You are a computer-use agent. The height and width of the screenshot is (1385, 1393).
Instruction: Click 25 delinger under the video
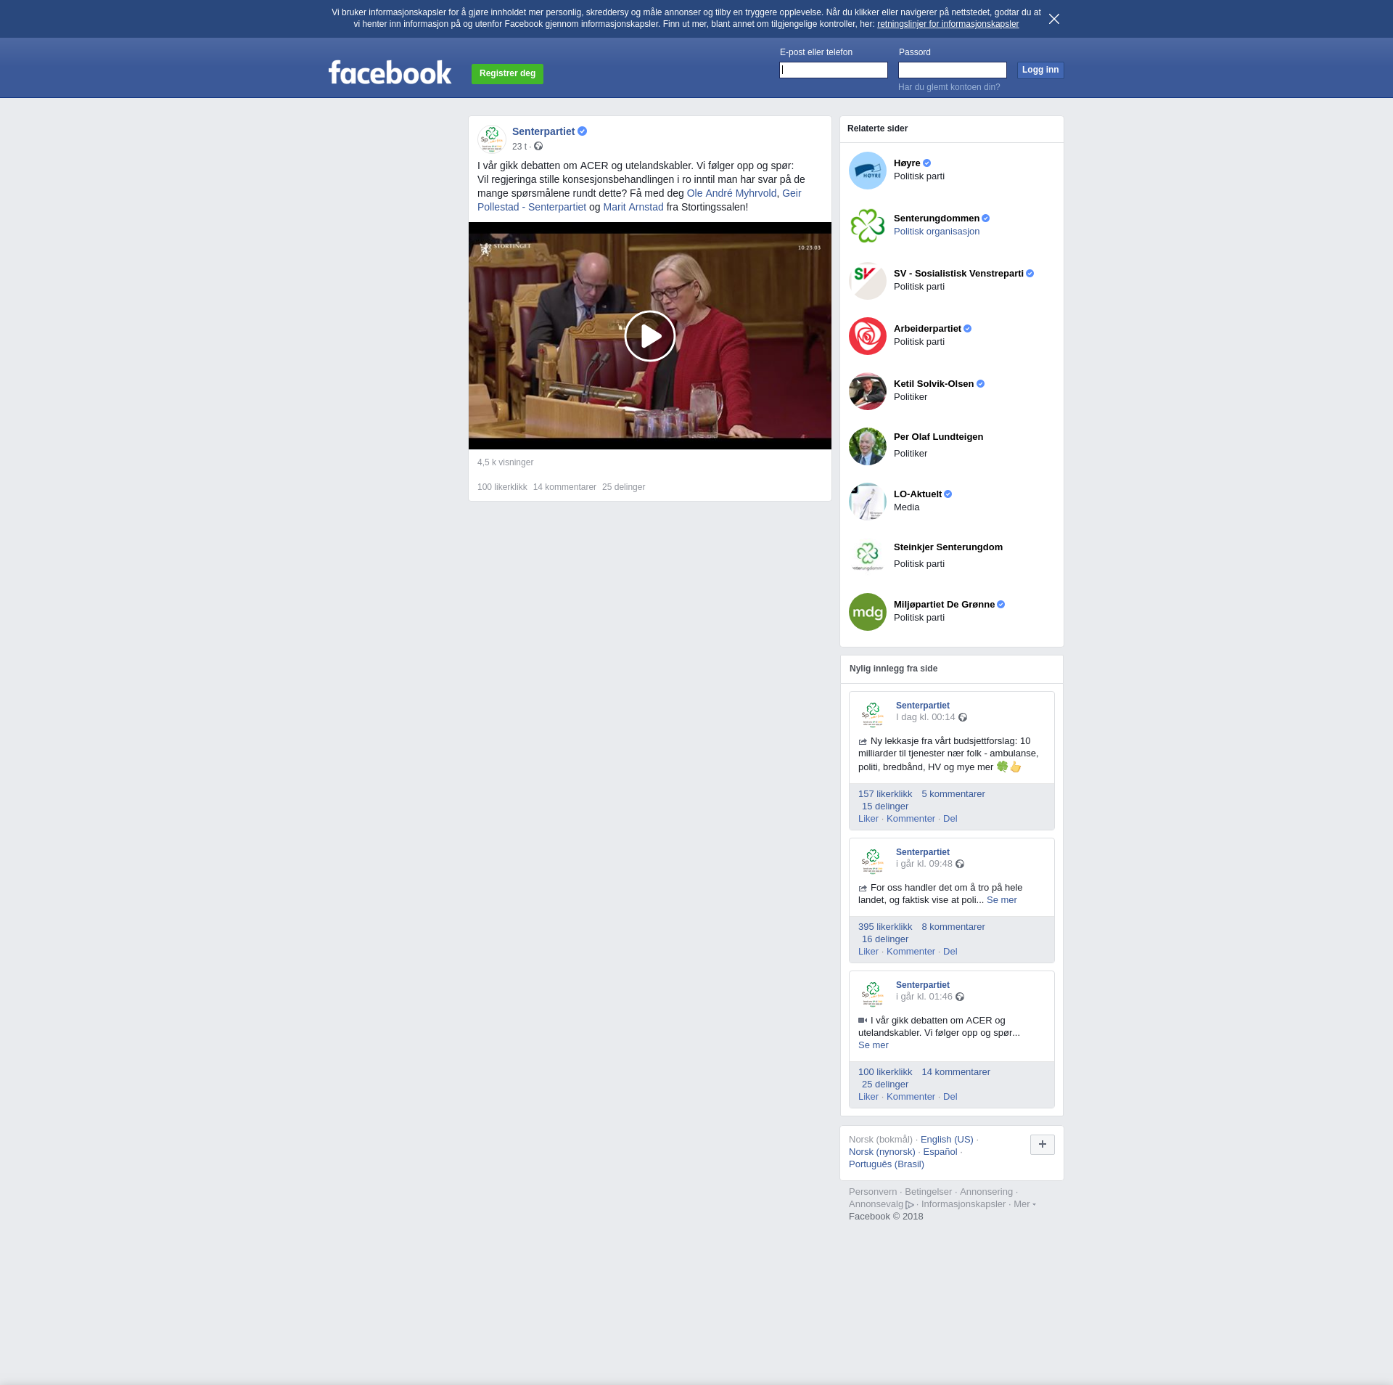[x=623, y=487]
